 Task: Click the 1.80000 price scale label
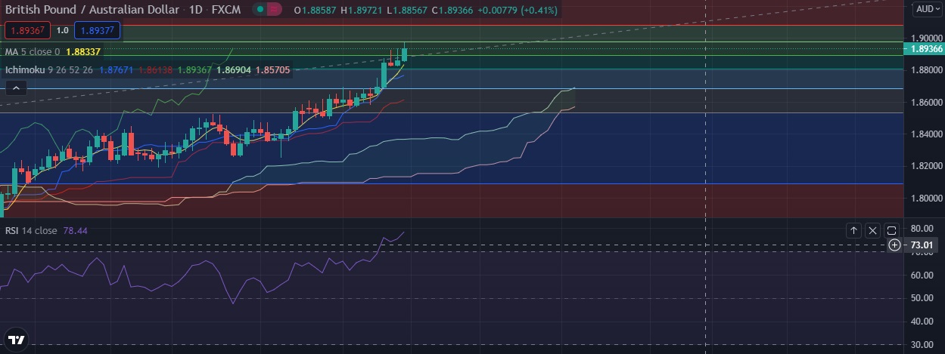point(926,199)
